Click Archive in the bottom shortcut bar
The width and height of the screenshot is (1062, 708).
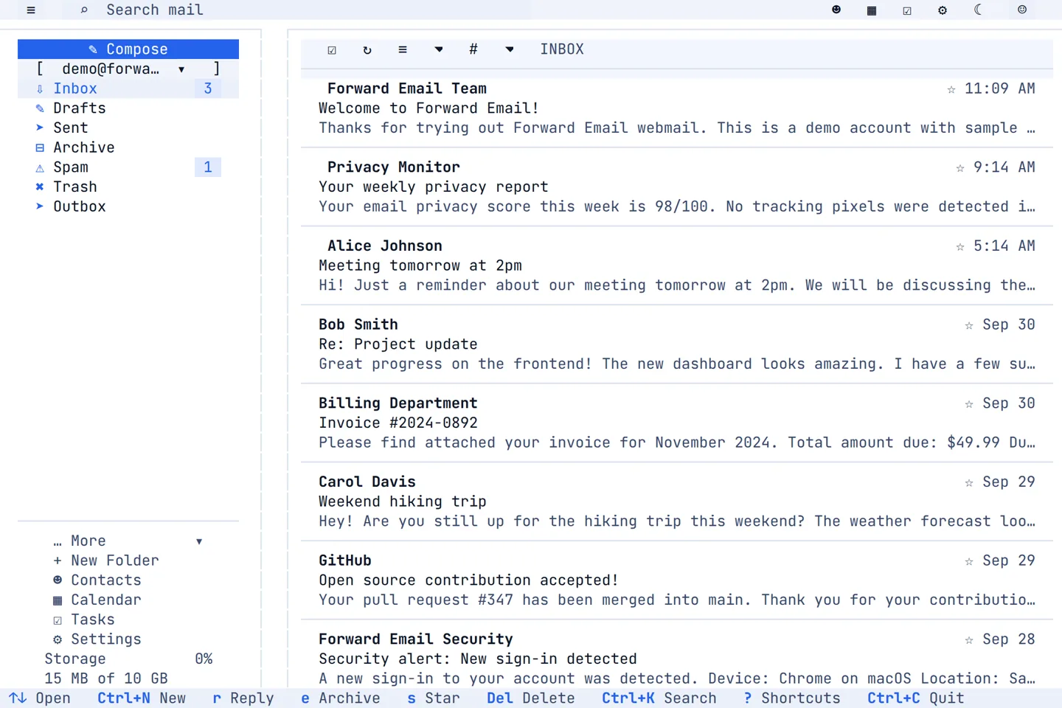pyautogui.click(x=341, y=698)
